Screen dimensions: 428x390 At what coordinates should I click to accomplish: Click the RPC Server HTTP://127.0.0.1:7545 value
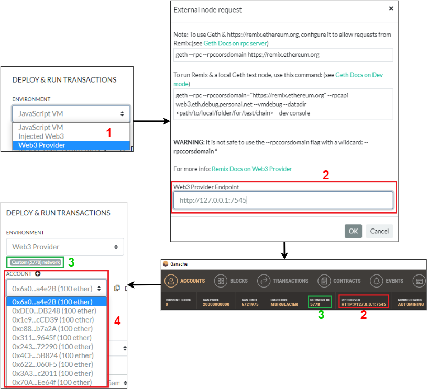click(x=364, y=304)
